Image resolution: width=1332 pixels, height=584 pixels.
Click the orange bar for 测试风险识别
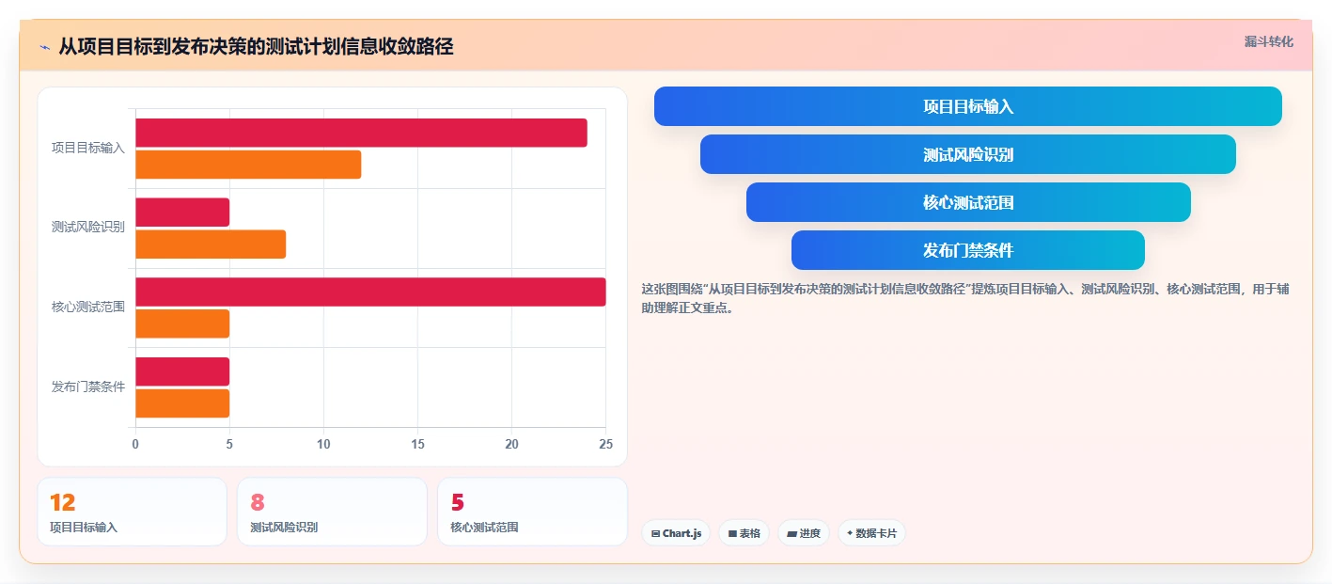211,245
